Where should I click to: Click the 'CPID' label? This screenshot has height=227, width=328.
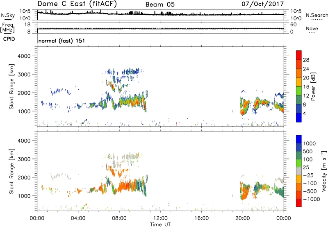[x=9, y=39]
